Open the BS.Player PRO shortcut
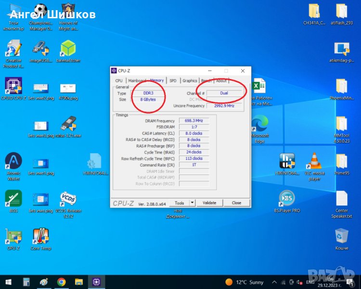Image resolution: width=361 pixels, height=289 pixels. coord(287,198)
